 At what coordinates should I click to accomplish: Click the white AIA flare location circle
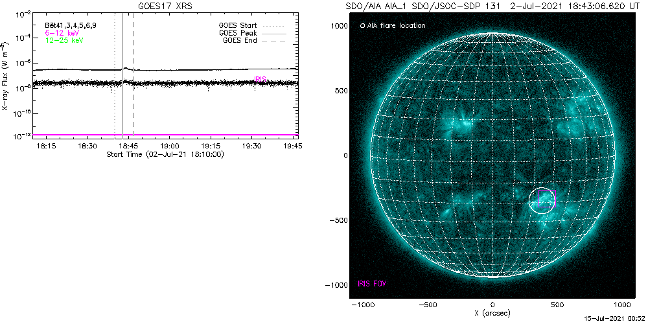[x=541, y=200]
